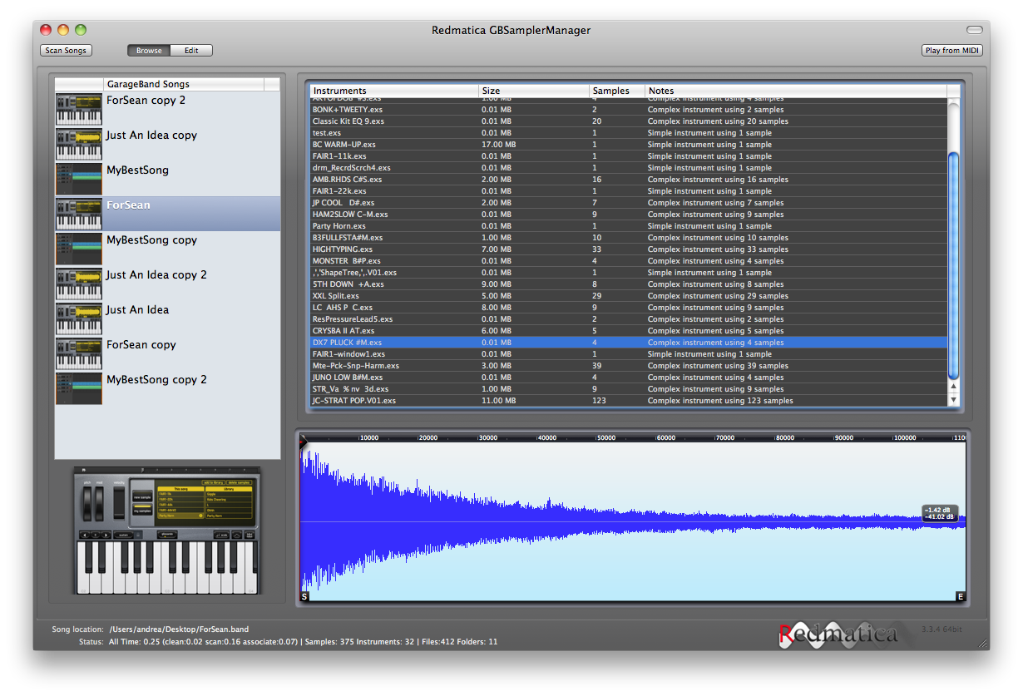Toggle the toolbar with the title bar pill button

tap(974, 30)
